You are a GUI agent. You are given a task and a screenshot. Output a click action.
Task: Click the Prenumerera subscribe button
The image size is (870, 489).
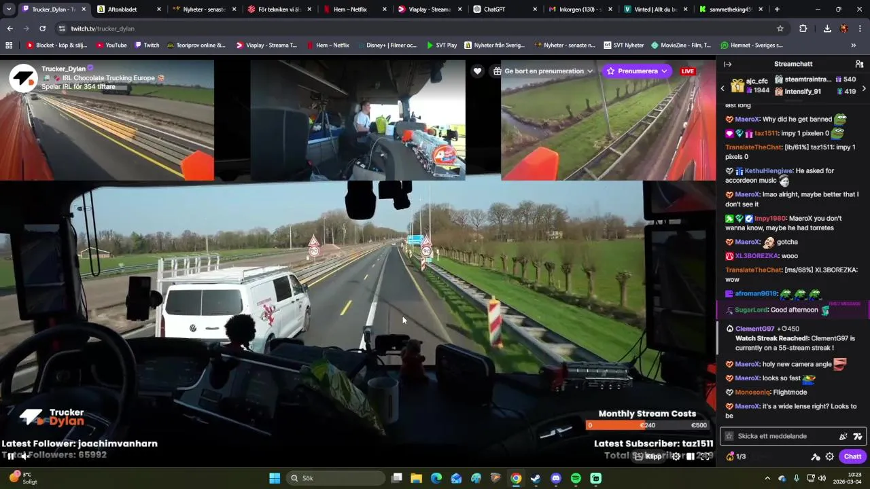pos(637,71)
